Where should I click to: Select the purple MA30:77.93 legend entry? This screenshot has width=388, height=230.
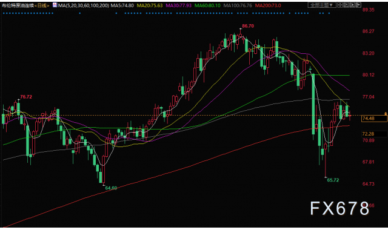tap(178, 5)
